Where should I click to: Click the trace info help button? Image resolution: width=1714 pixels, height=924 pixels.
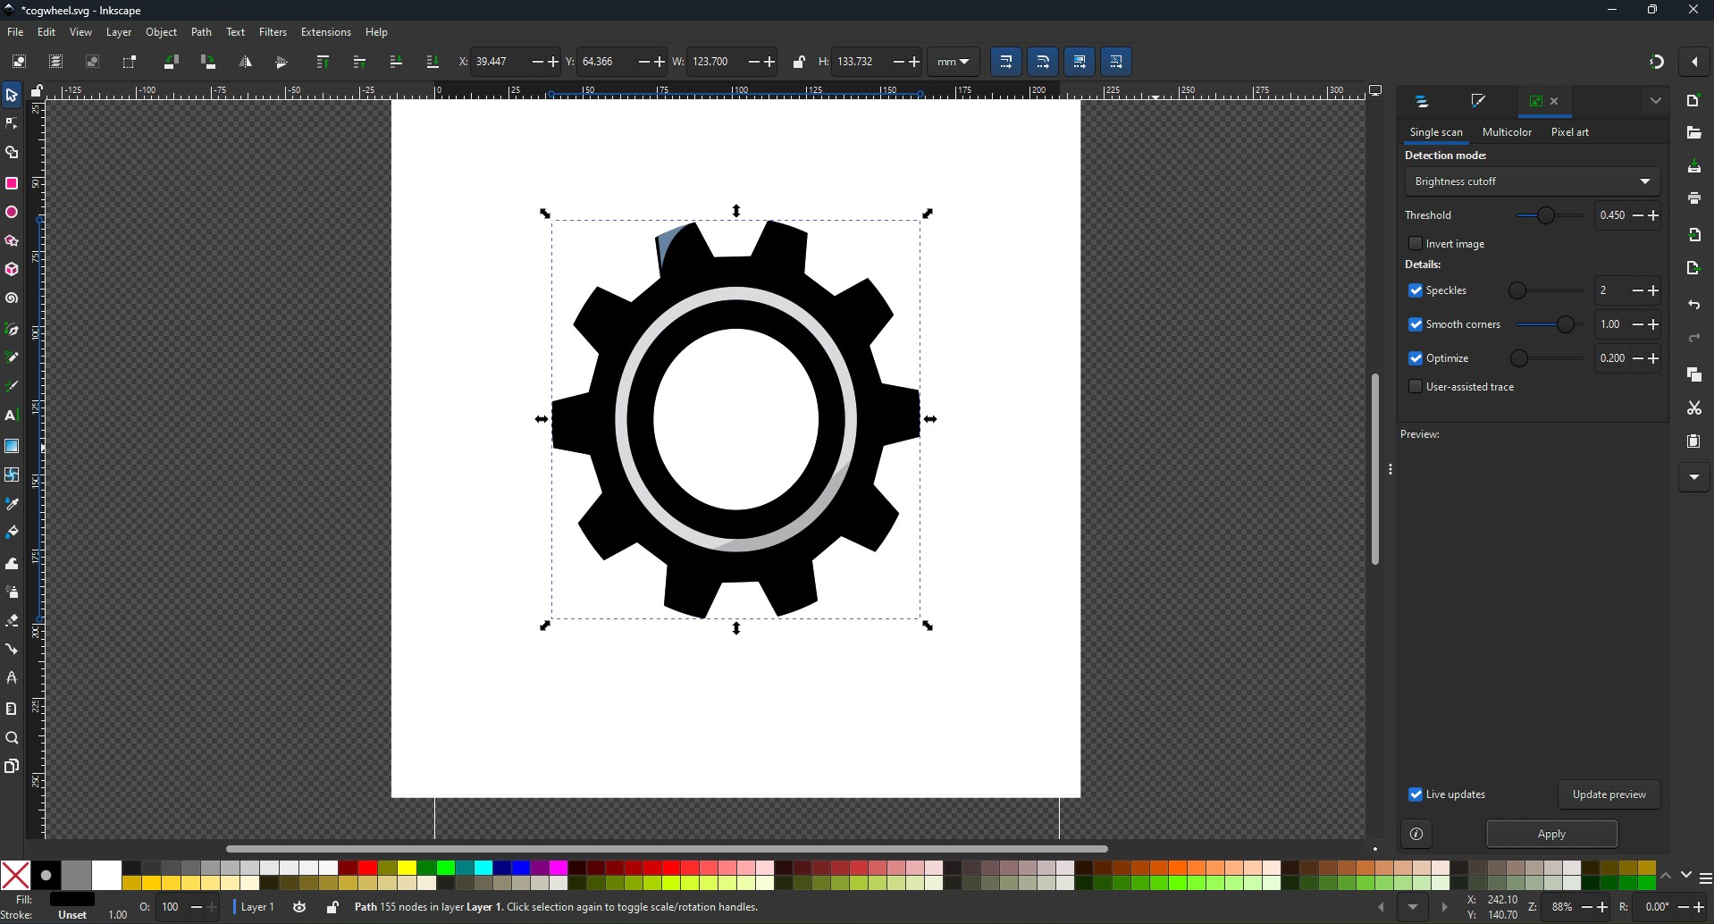click(1416, 835)
